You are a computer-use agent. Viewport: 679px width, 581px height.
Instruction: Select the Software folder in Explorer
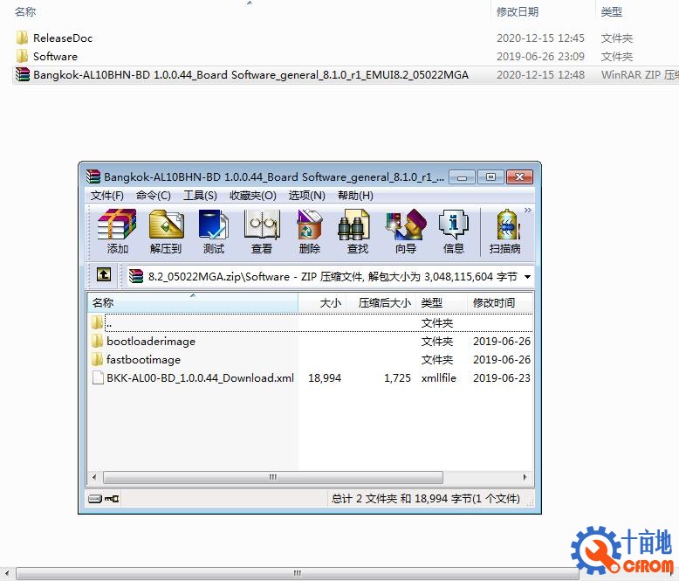coord(56,57)
